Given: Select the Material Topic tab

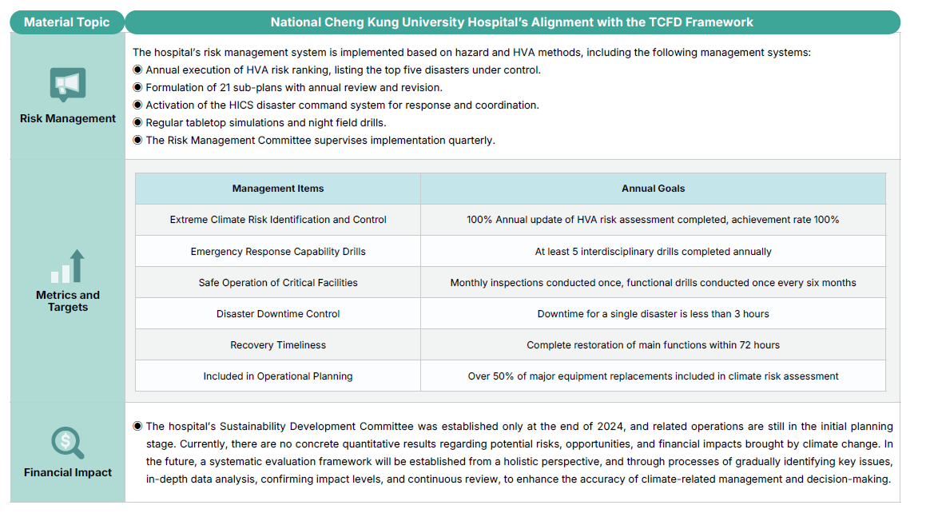Looking at the screenshot, I should 67,22.
